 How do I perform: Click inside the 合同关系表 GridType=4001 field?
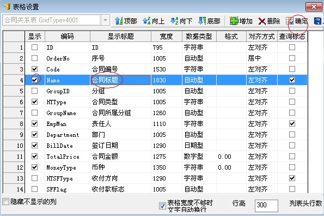pyautogui.click(x=52, y=20)
